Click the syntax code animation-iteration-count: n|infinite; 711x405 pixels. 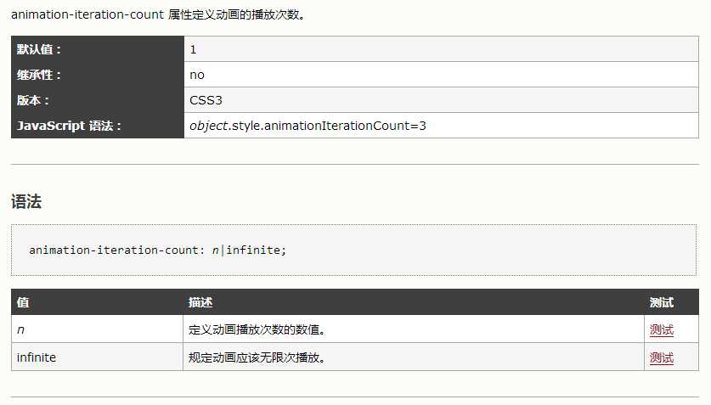click(x=157, y=250)
